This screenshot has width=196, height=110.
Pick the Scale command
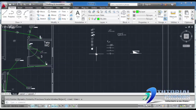click(52, 19)
